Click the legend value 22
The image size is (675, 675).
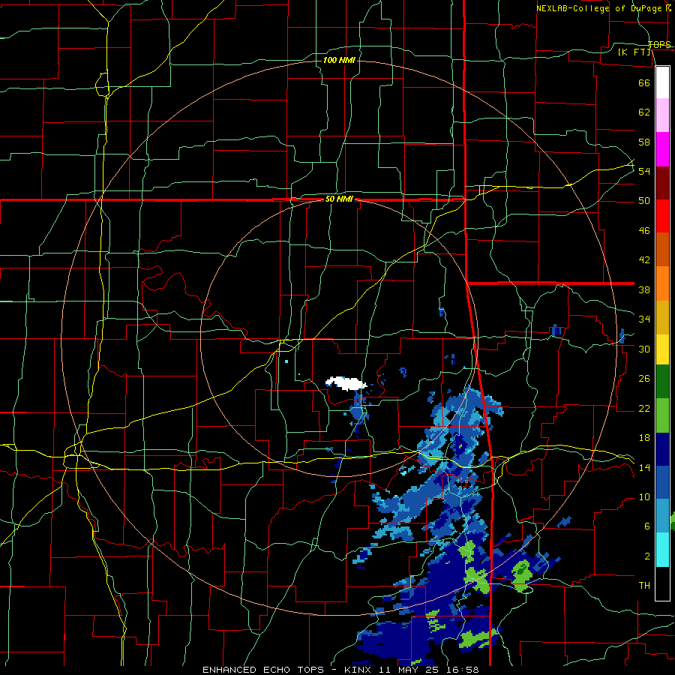pos(644,408)
